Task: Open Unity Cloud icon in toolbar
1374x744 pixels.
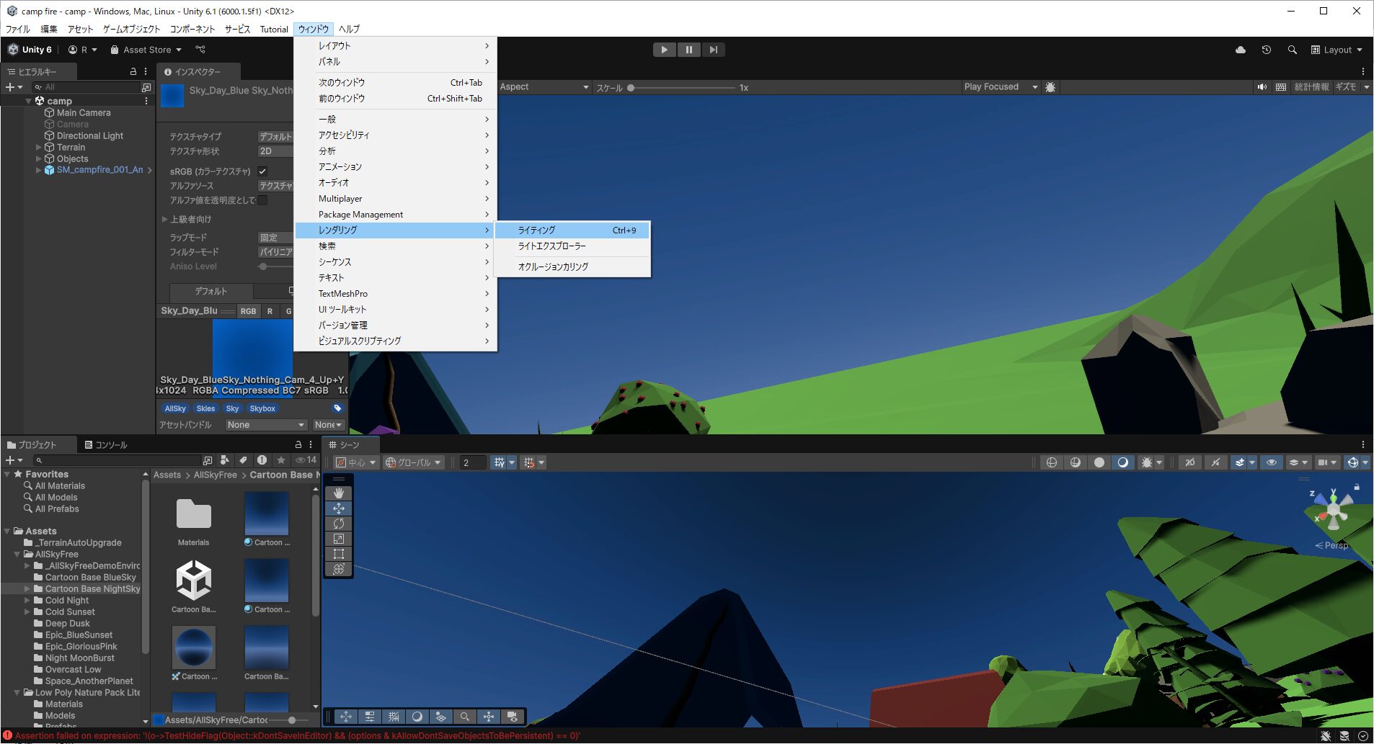Action: click(1240, 50)
